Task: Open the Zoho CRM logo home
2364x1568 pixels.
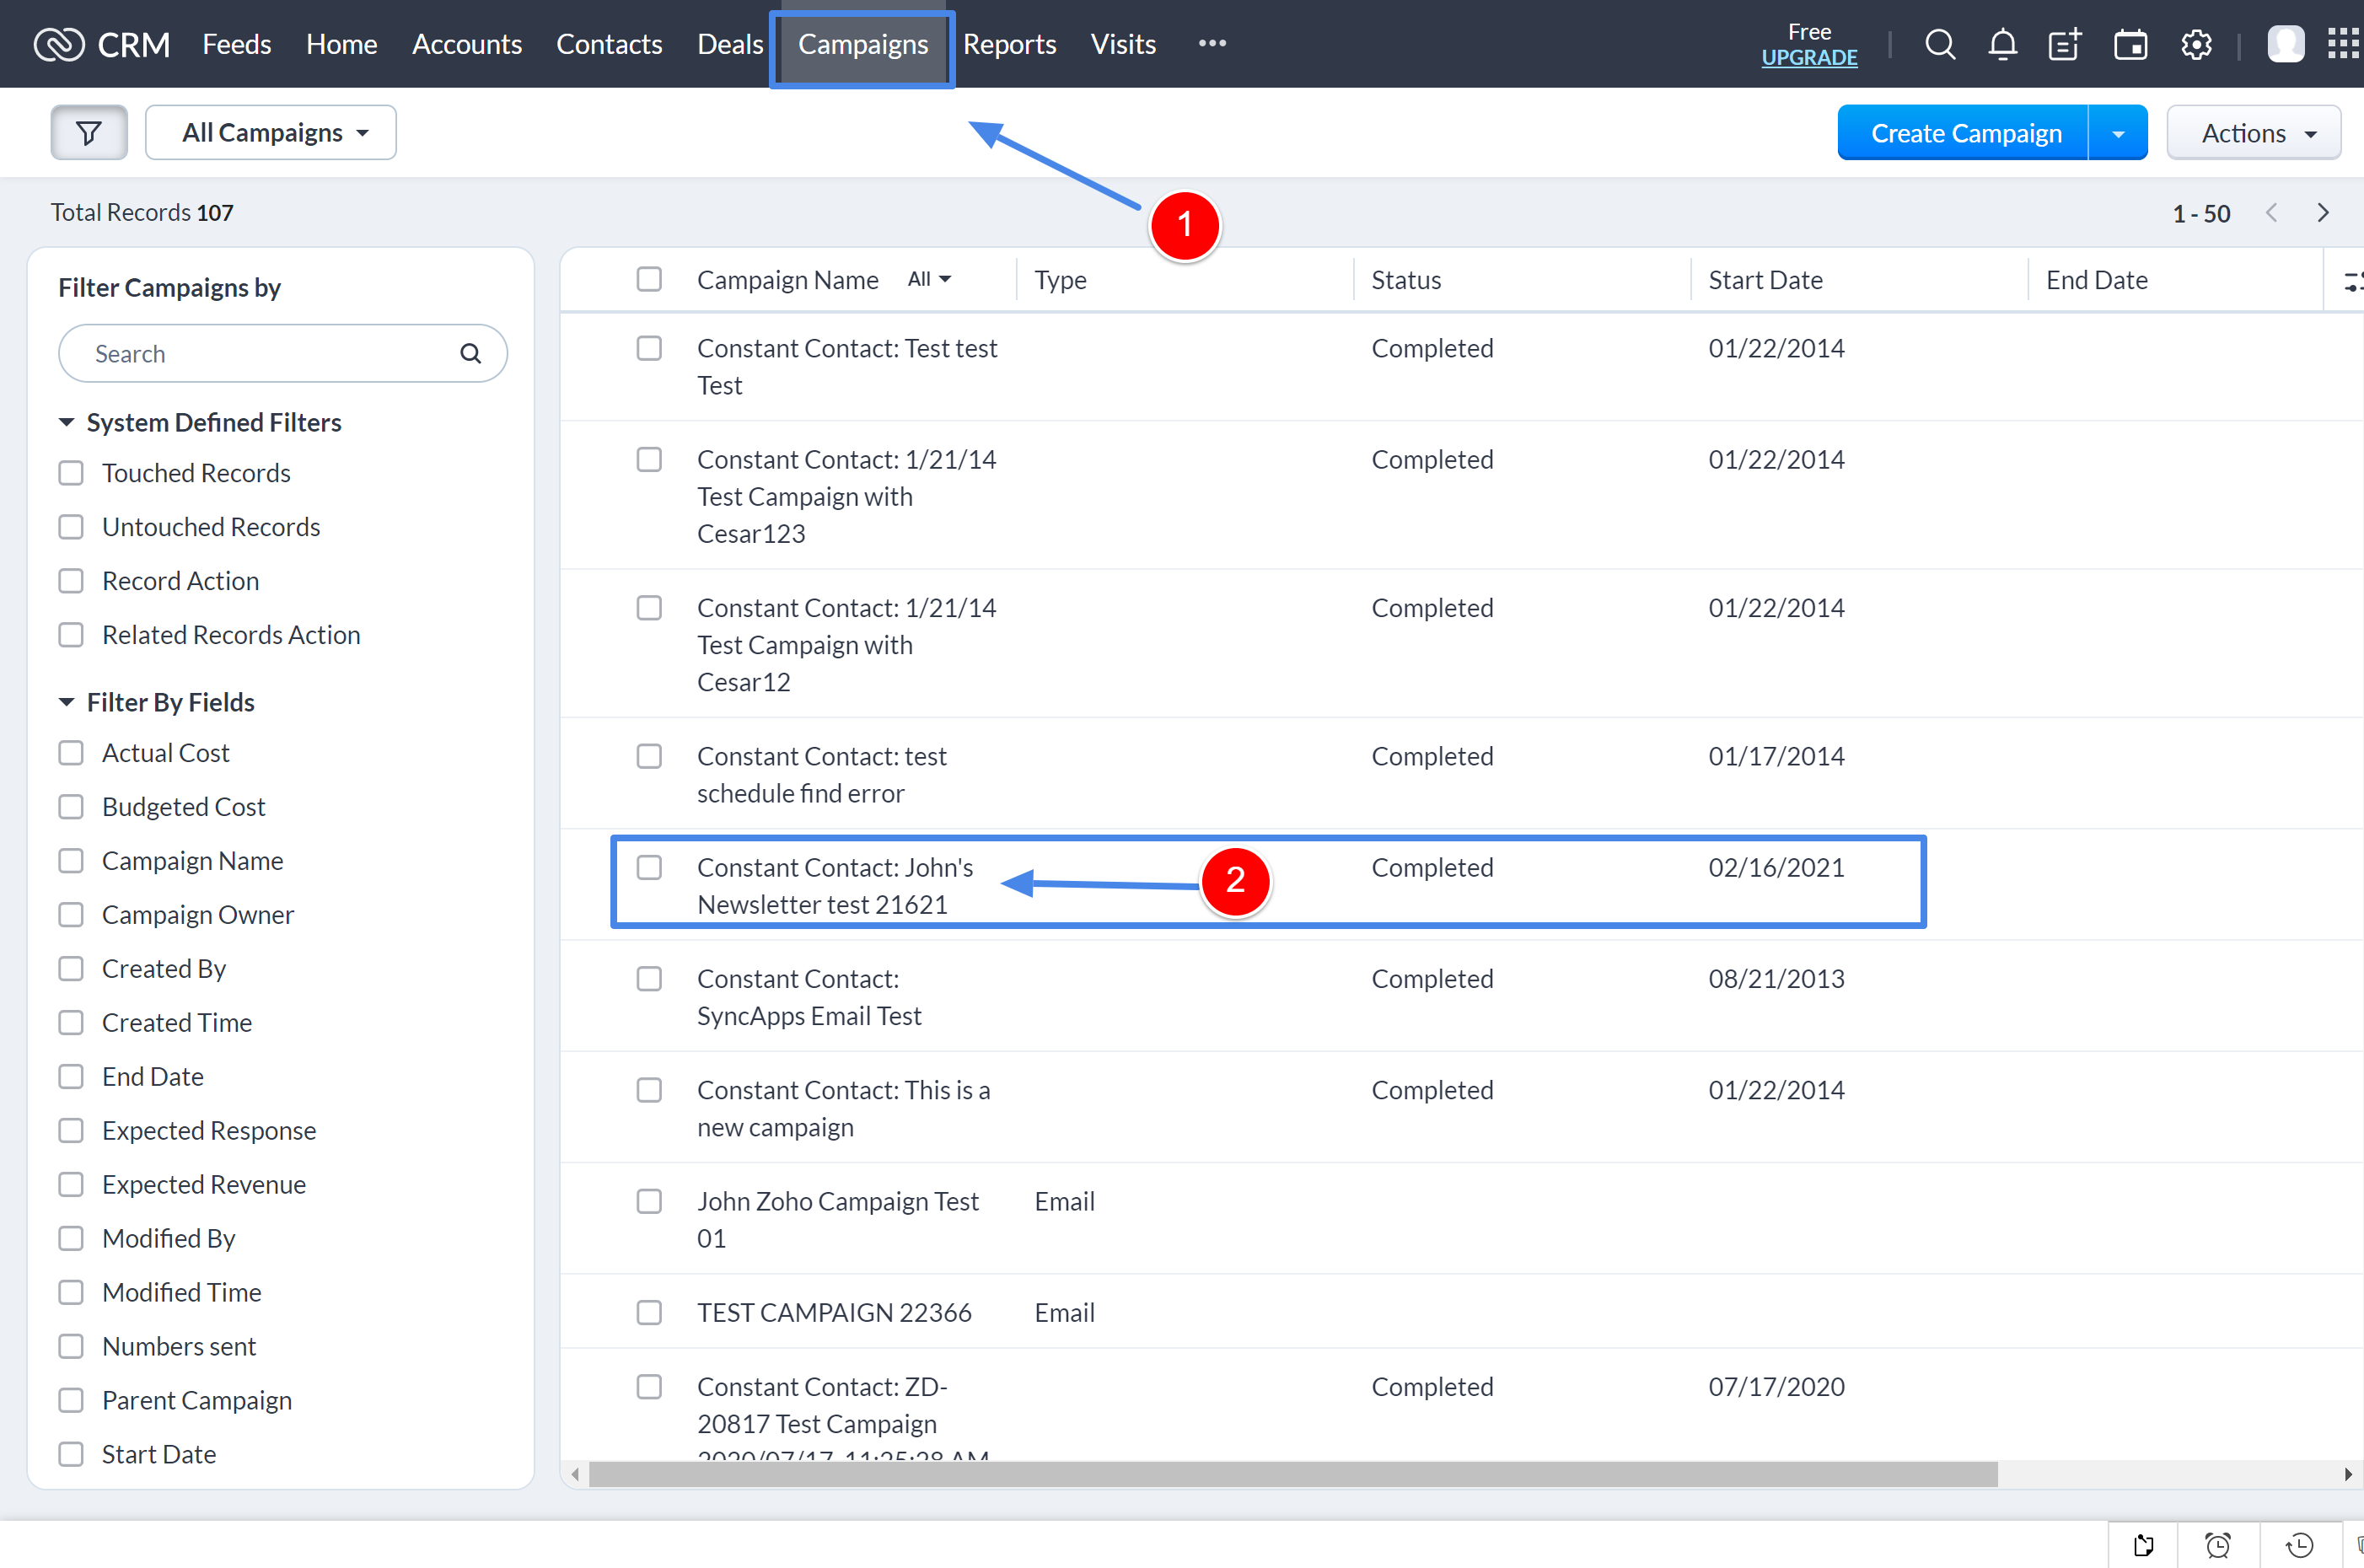Action: pyautogui.click(x=101, y=44)
